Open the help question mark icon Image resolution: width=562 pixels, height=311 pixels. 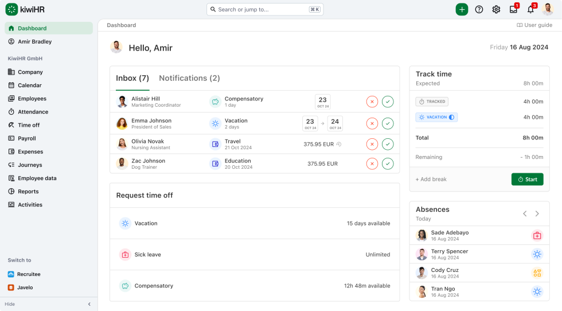pos(479,9)
